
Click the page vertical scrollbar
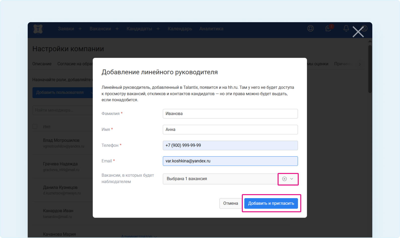click(370, 69)
